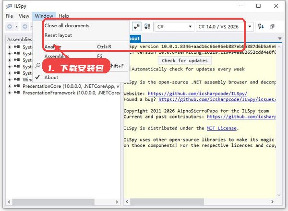Open the MIT License link
Screen dimensions: 288x211
pos(221,128)
